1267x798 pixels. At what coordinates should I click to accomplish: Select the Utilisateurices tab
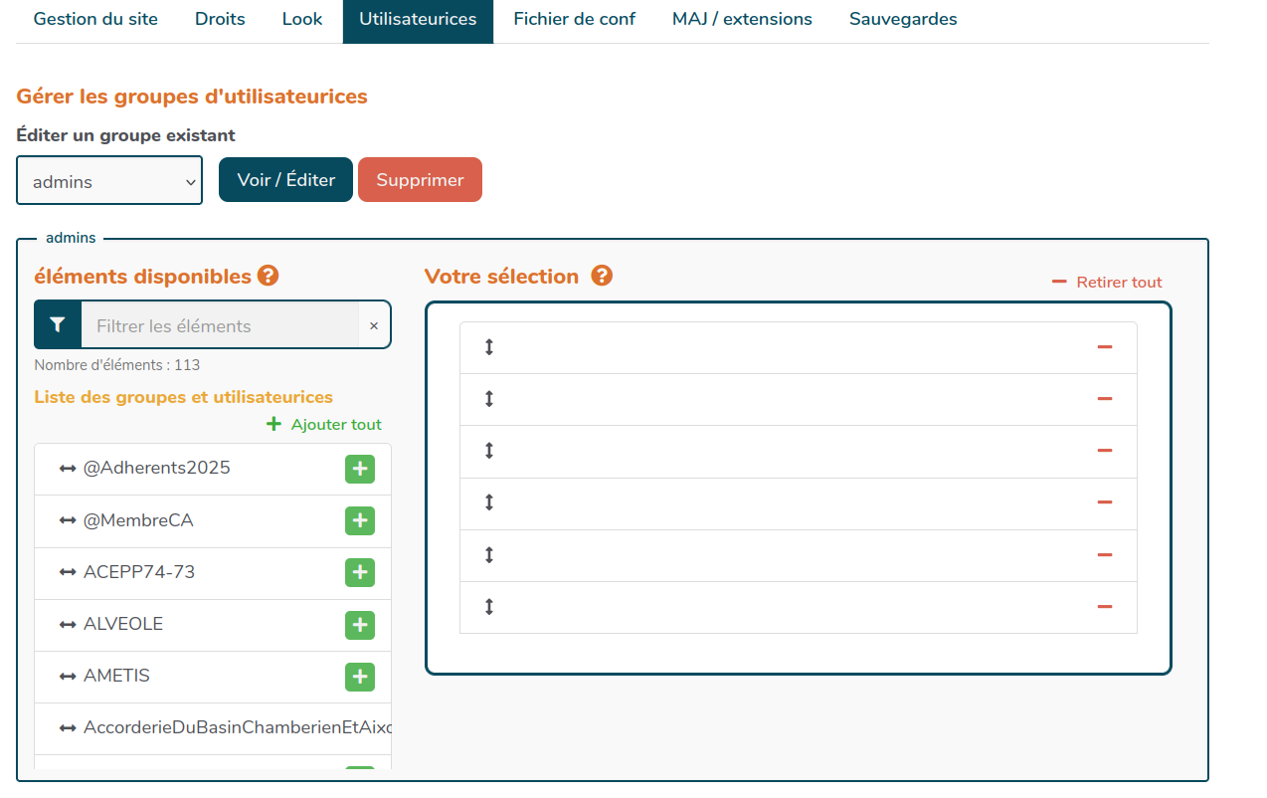(418, 20)
